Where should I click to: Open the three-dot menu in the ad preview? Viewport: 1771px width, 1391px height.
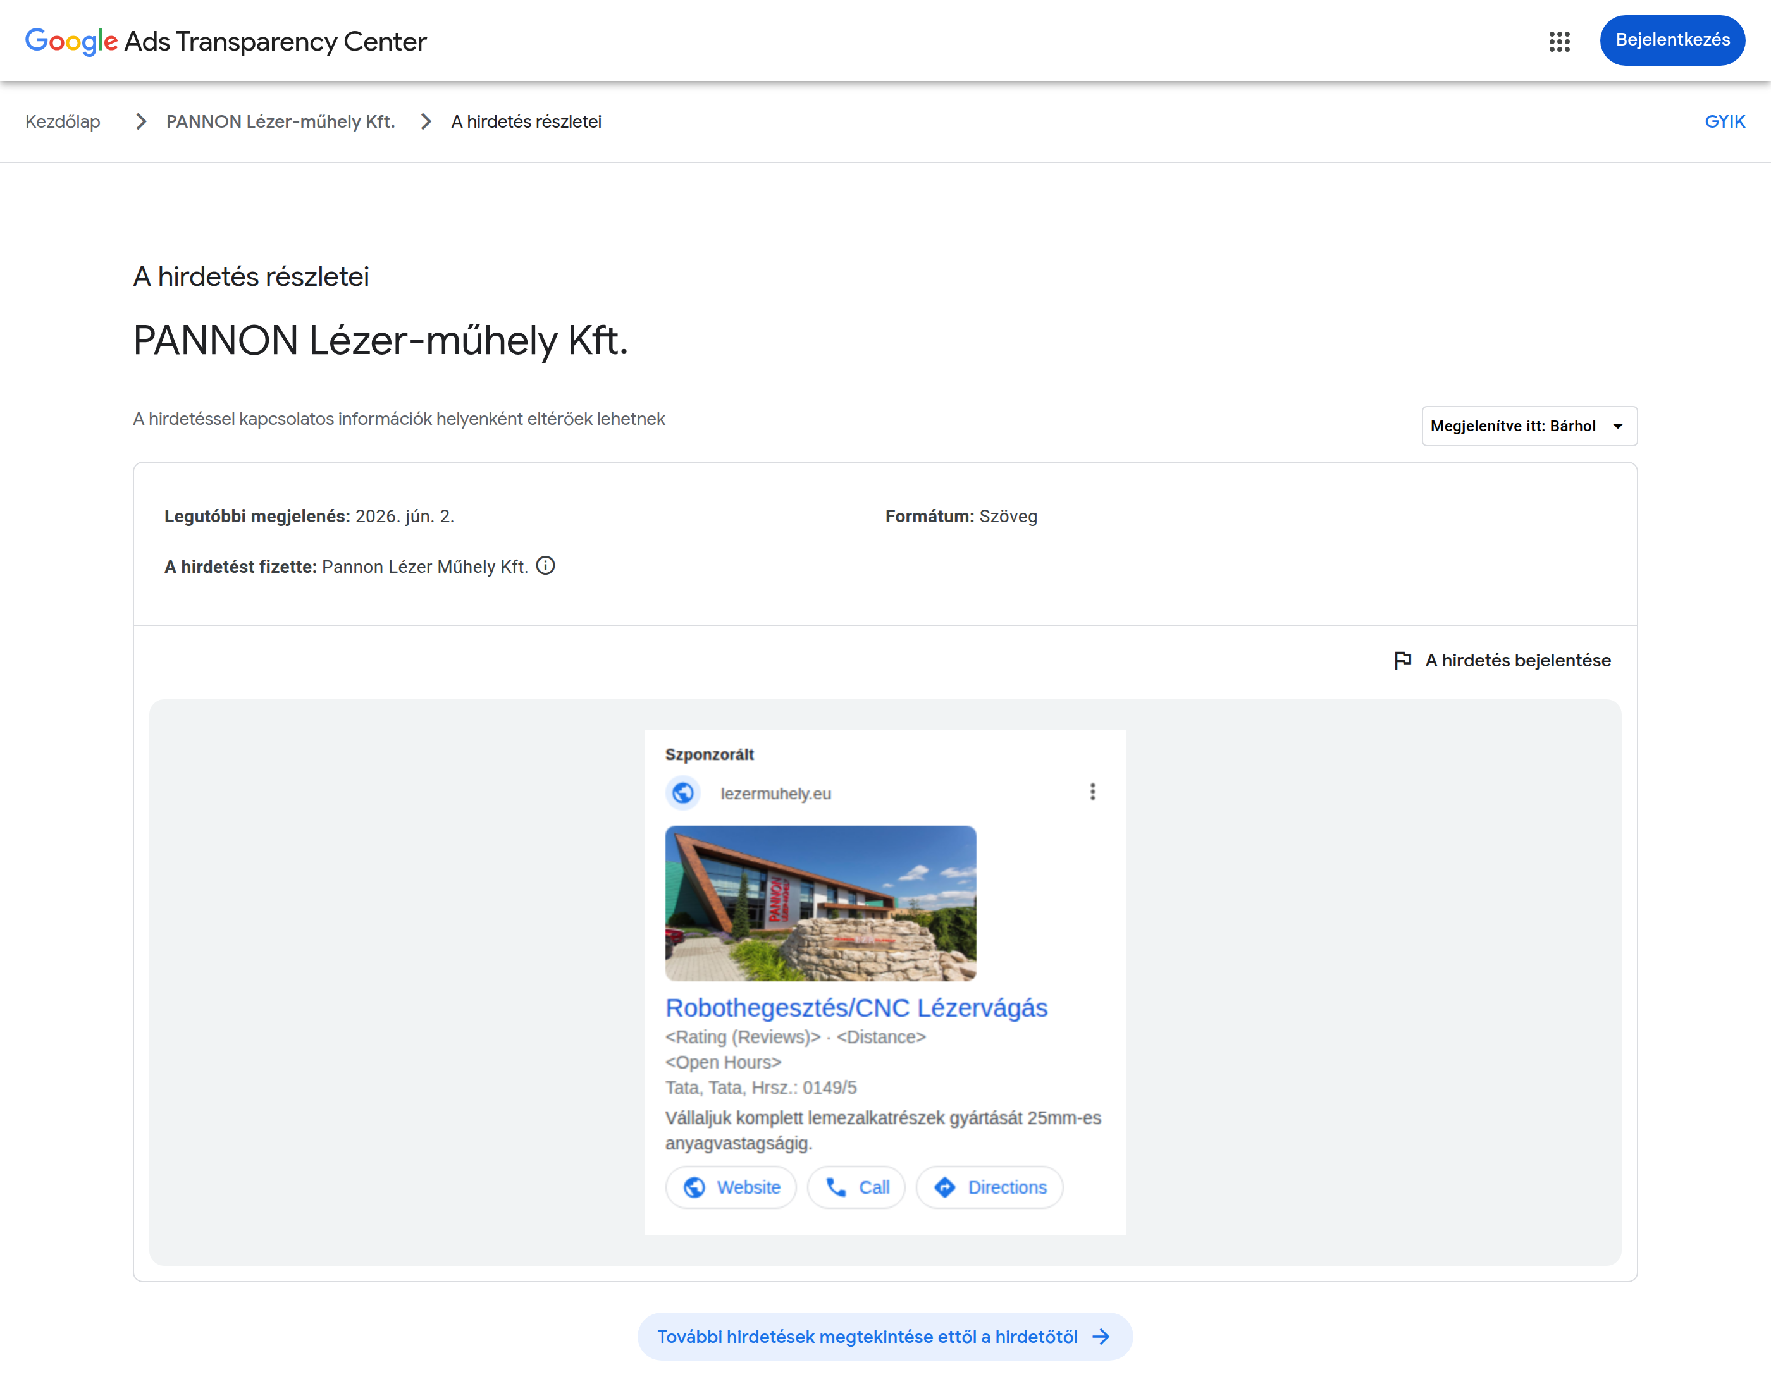tap(1092, 792)
